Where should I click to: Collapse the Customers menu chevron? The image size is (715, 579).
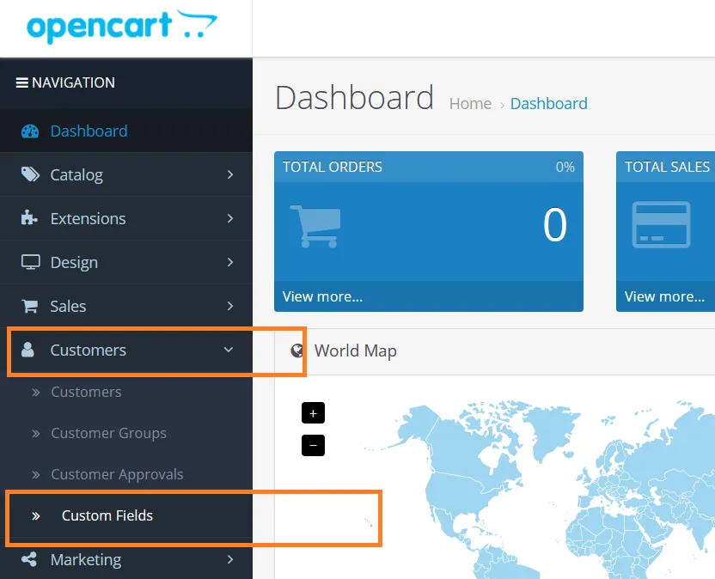tap(229, 350)
